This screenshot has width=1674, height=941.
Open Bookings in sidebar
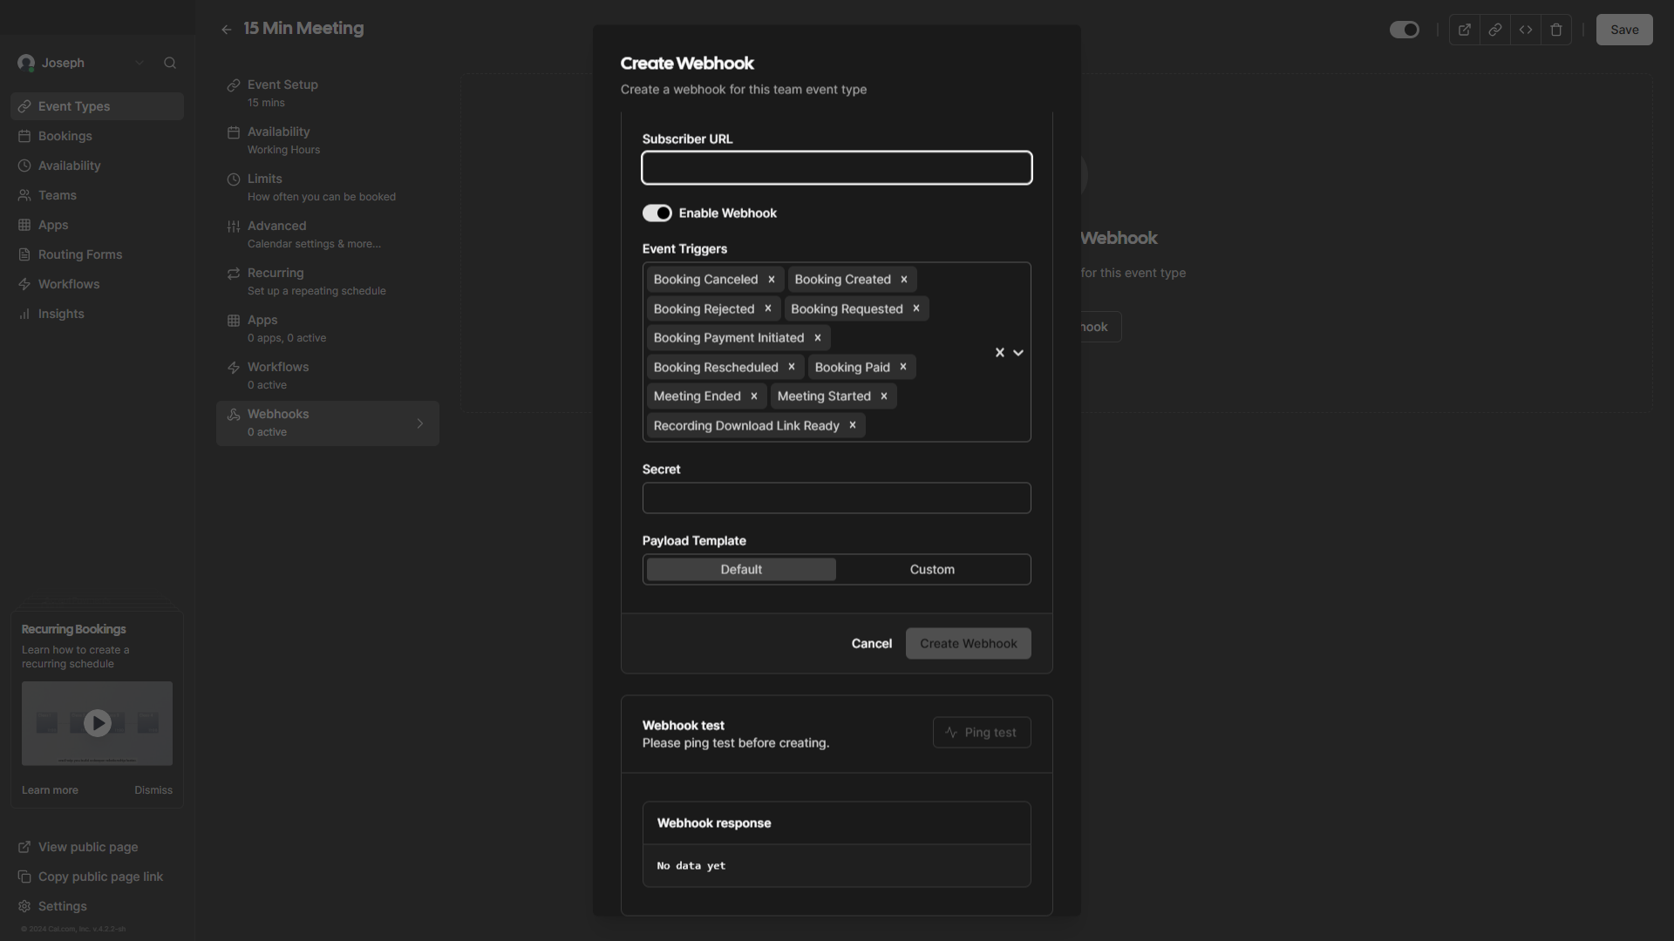97,136
